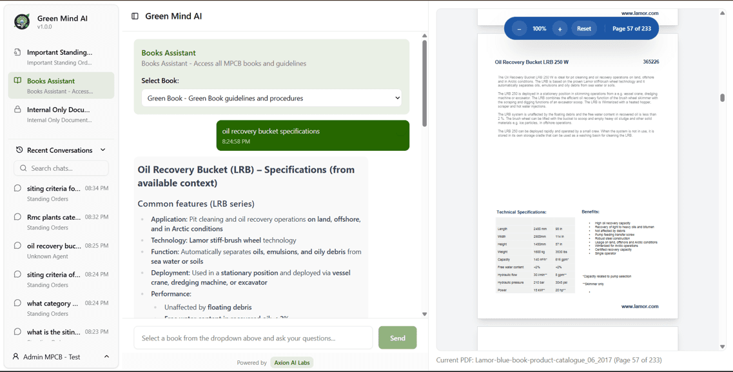Viewport: 733px width, 372px height.
Task: Open 'siting criteria of...' 08:24 PM conversation
Action: pyautogui.click(x=61, y=279)
